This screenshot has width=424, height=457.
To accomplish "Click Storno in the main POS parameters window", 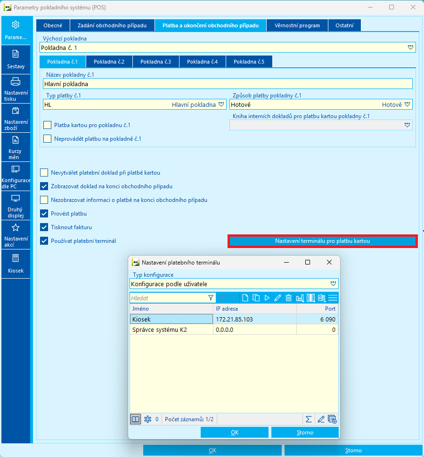I will pyautogui.click(x=353, y=450).
